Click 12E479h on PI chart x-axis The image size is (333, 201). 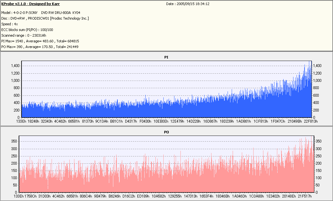(177, 121)
